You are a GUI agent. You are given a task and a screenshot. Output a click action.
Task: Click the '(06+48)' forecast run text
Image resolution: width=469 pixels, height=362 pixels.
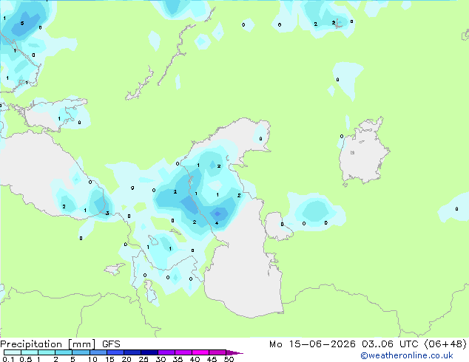445,344
